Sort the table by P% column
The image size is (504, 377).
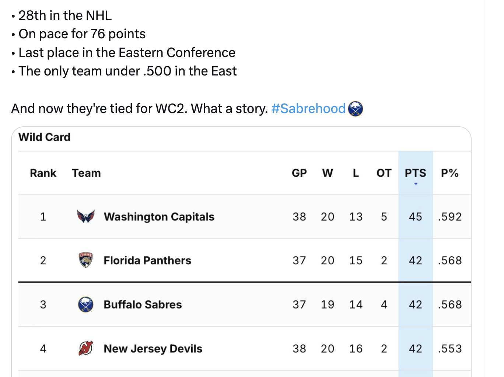point(450,173)
